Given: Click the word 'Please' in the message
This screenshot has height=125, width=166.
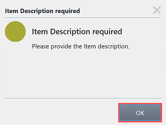Looking at the screenshot, I should 41,46.
